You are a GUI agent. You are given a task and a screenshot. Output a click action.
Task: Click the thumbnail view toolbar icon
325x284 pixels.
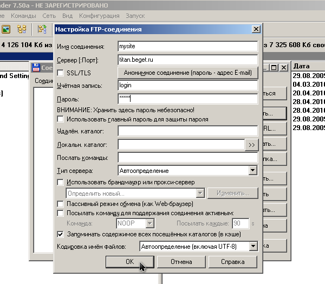(x=6, y=29)
